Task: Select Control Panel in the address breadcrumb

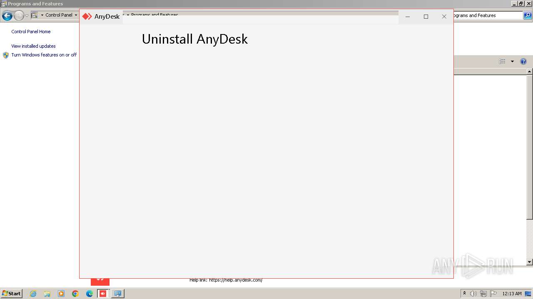Action: tap(59, 15)
